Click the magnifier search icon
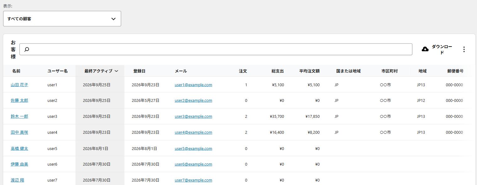The width and height of the screenshot is (477, 185). point(27,49)
